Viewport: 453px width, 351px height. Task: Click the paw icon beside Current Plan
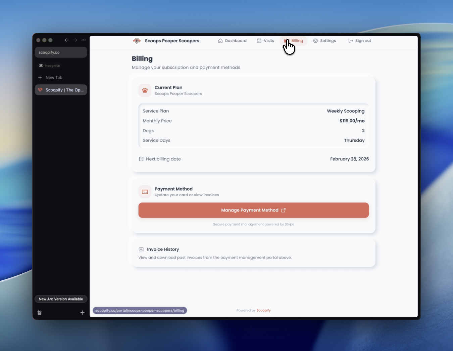point(145,90)
